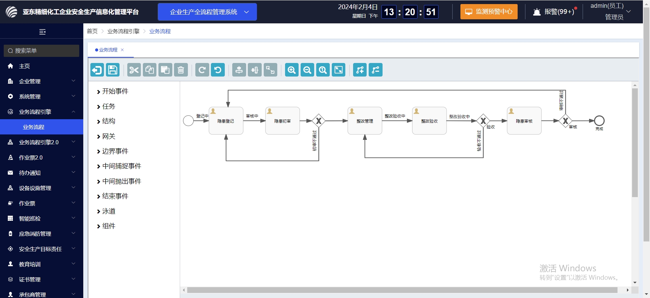Screen dimensions: 650x298
Task: Expand the 中间捕捉事件 palette group
Action: click(119, 166)
